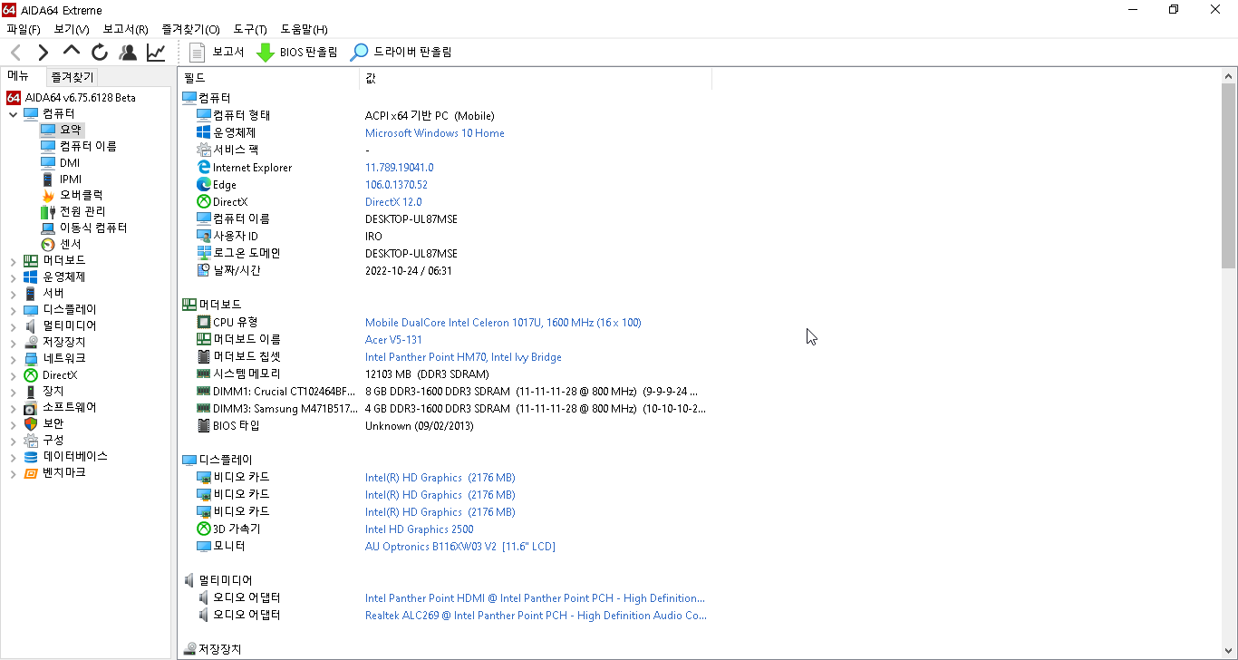Select the 멀티미디어 speaker tree icon

click(x=31, y=325)
